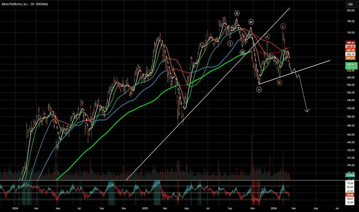The image size is (359, 212).
Task: Click the 740.00 price scale label
Action: (351, 32)
